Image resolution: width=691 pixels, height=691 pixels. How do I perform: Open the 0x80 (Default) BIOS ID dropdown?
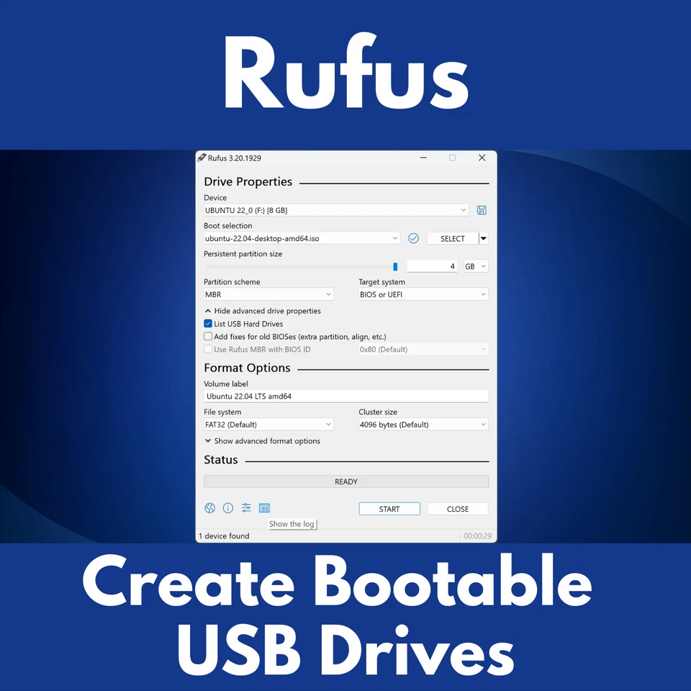tap(423, 350)
